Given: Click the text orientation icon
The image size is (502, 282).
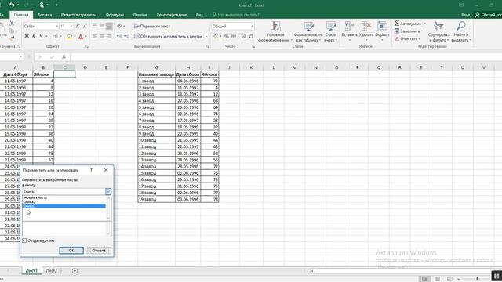Looking at the screenshot, I should point(120,26).
